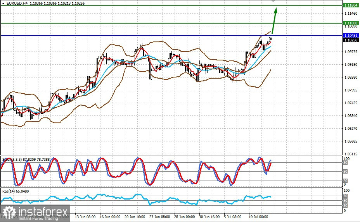Screen dimensions: 360x222
Task: Click the EURUSD,H4 symbol title
Action: point(17,3)
